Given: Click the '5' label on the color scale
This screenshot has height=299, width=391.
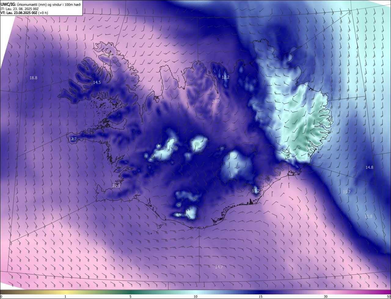Looking at the screenshot, I should pos(130,297).
